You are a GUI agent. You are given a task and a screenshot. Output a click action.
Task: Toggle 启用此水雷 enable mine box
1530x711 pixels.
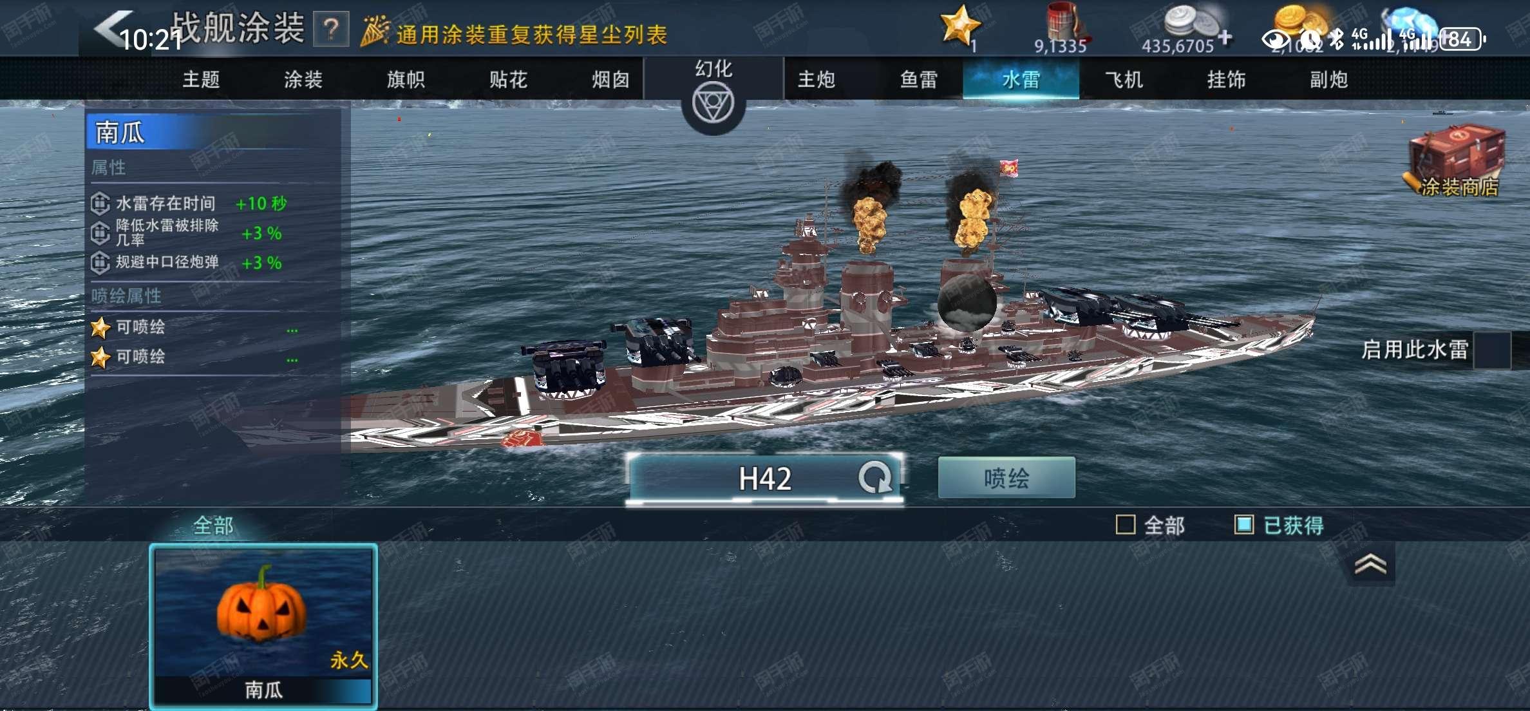[x=1491, y=350]
